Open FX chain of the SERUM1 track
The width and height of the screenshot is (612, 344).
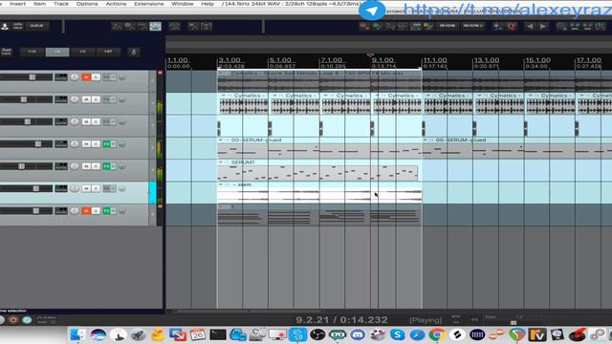(x=106, y=166)
